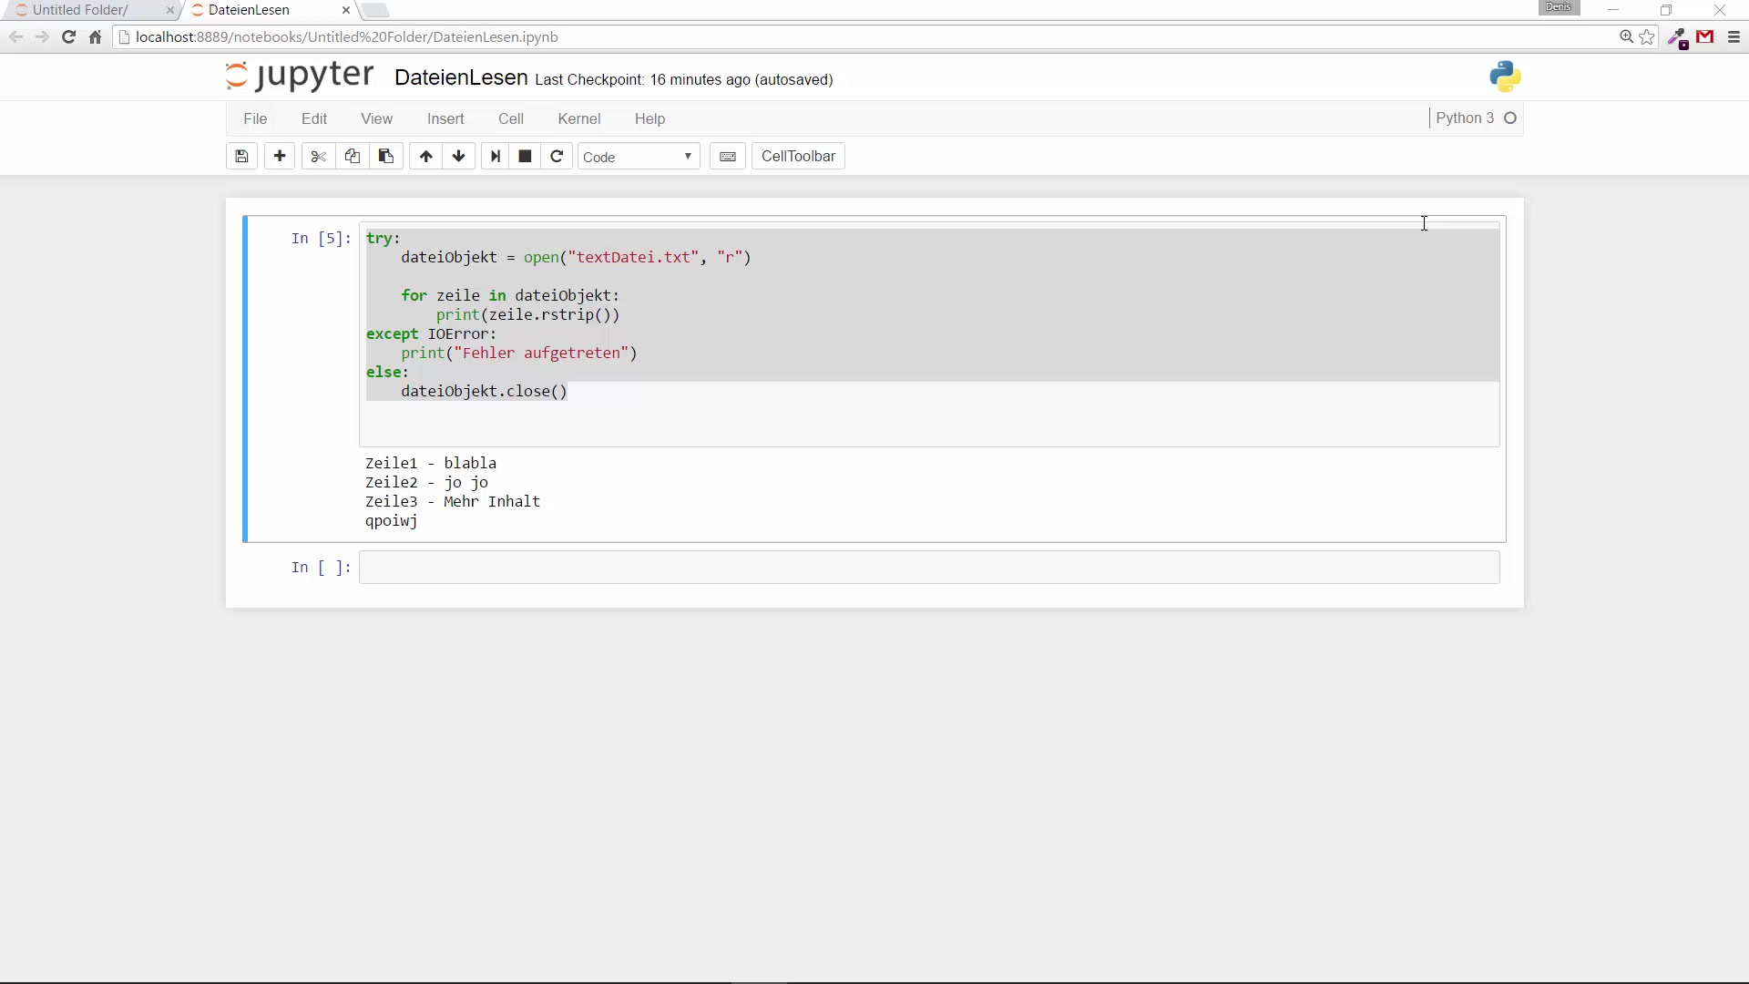Click the DateienLesen notebook title
Screen dimensions: 1749x984
pyautogui.click(x=461, y=78)
